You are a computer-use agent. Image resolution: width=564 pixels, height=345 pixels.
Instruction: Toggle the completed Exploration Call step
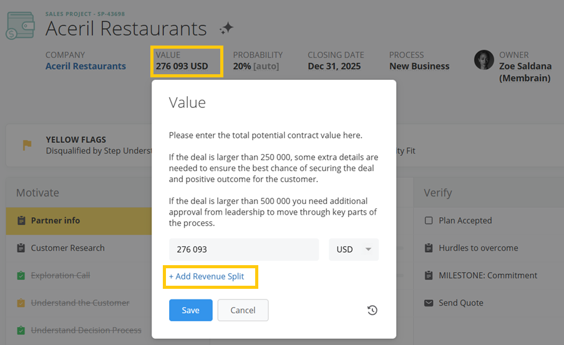tap(21, 276)
